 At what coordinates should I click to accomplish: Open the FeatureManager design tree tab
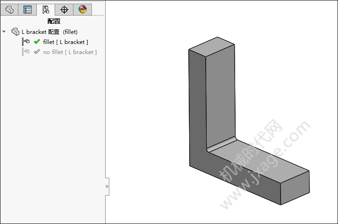pos(9,10)
